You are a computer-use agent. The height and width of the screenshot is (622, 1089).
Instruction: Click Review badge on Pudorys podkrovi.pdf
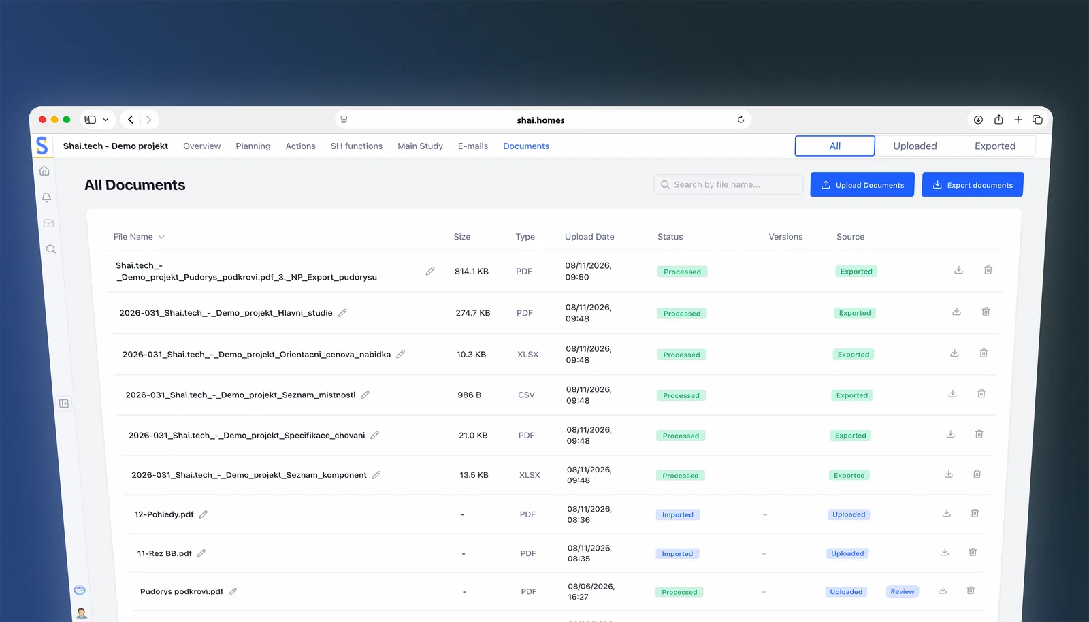click(x=903, y=591)
